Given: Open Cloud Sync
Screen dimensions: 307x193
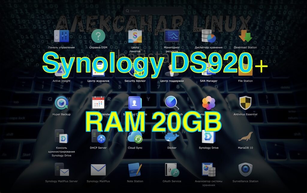Looking at the screenshot, I should click(x=135, y=137).
